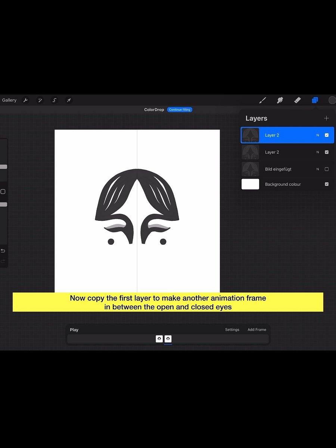The height and width of the screenshot is (448, 336).
Task: Adjust the brush opacity slider handle
Action: (x=3, y=205)
